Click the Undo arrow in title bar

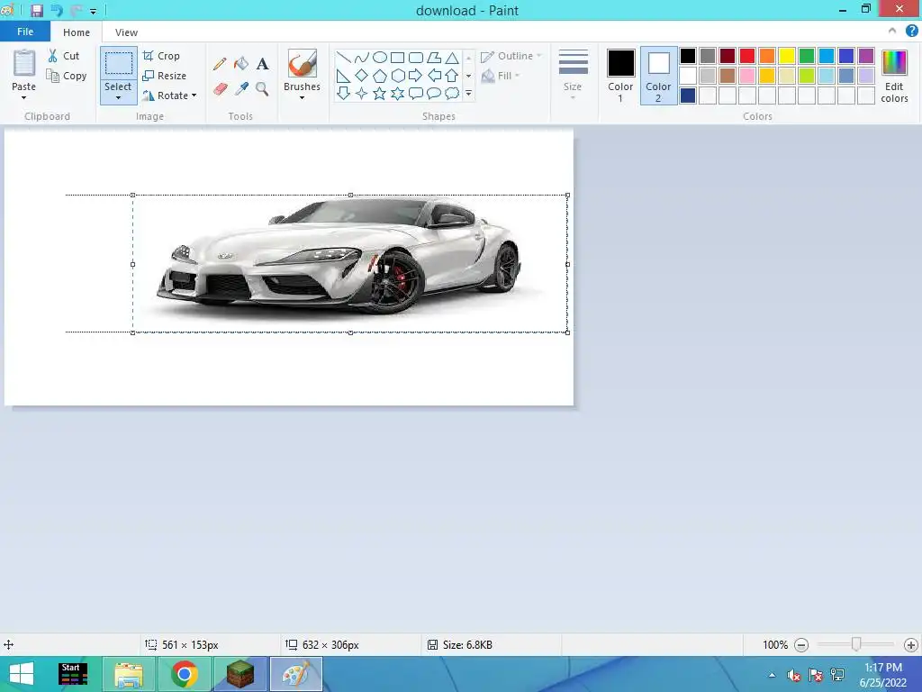57,10
